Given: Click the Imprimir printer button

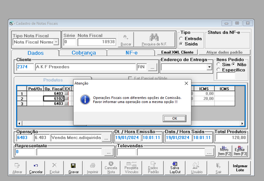Looking at the screenshot, I should click(92, 168).
